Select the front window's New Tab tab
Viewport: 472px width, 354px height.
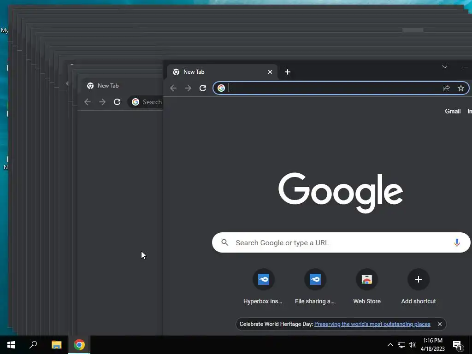222,72
